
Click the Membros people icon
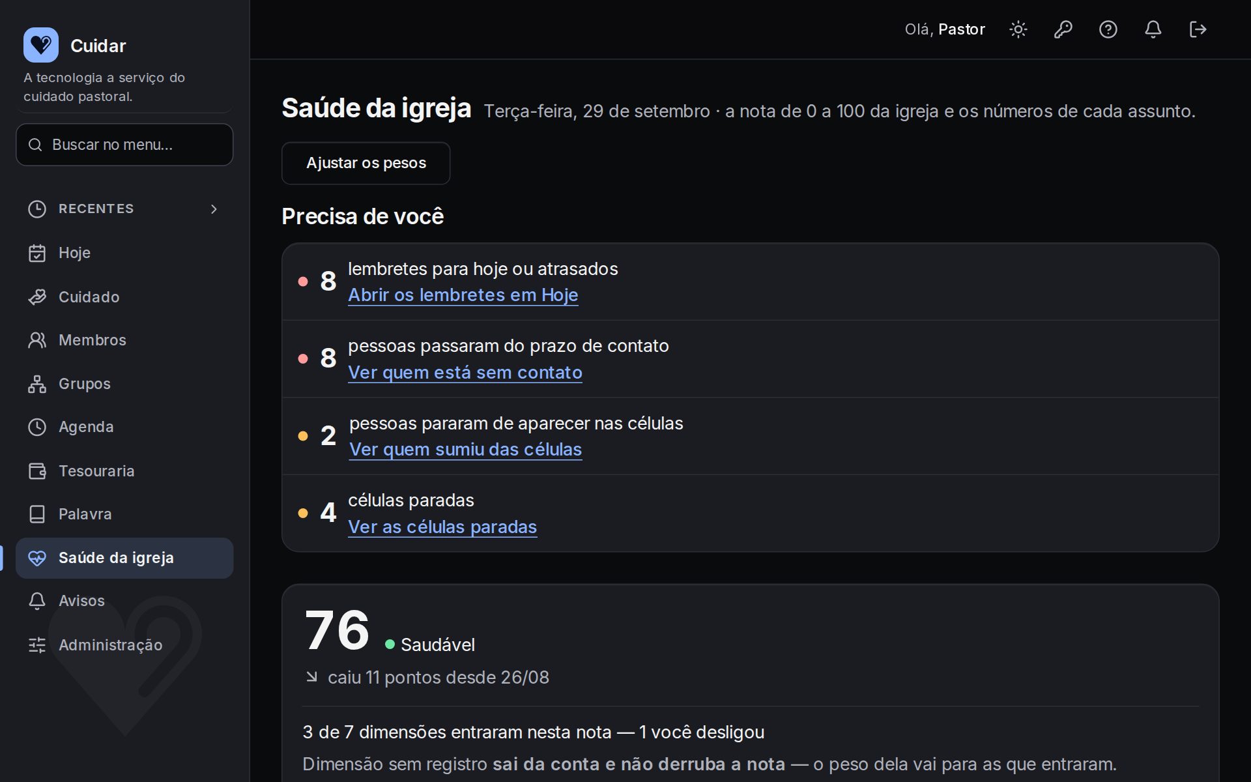(37, 340)
